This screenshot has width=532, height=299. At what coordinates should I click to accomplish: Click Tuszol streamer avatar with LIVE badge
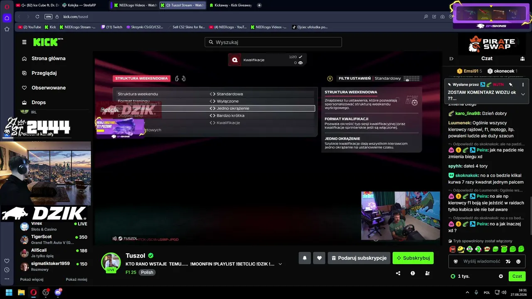(x=111, y=262)
